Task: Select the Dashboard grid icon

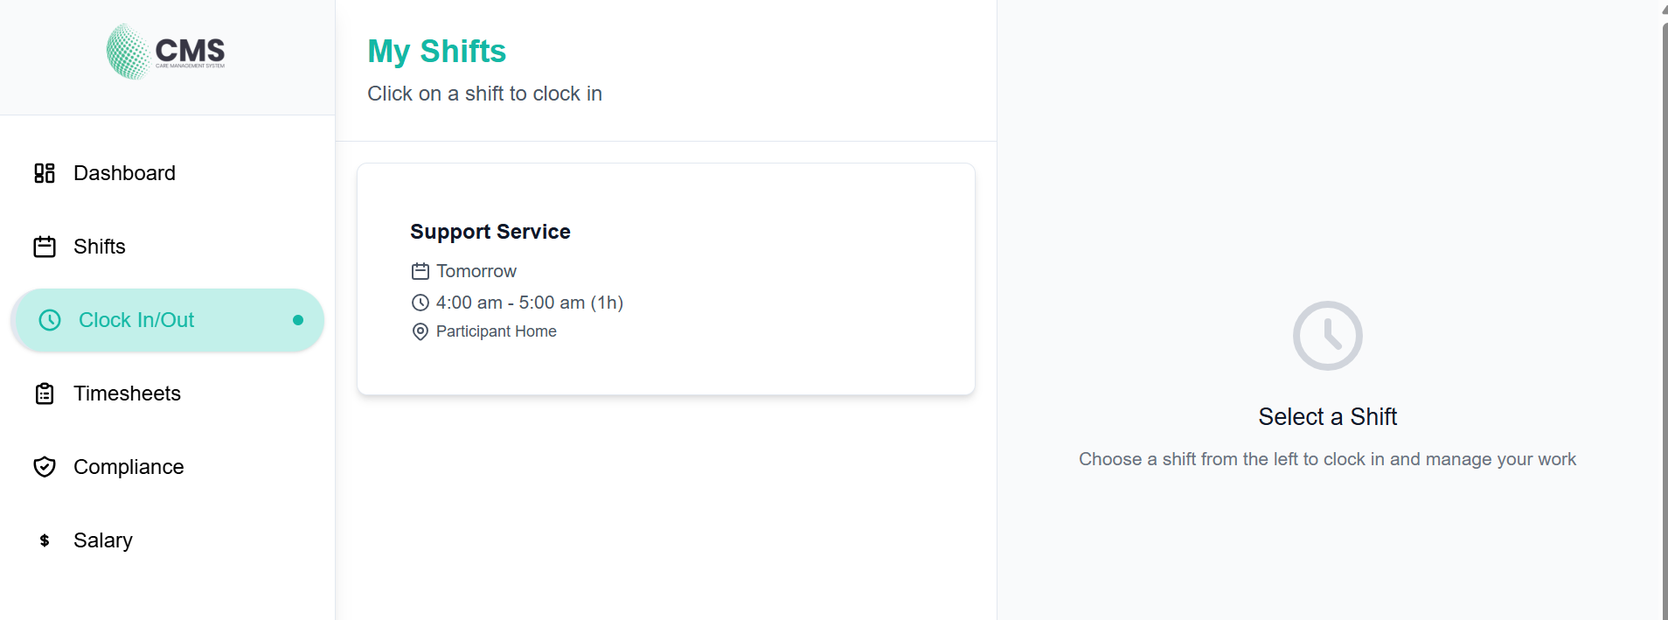Action: pos(45,172)
